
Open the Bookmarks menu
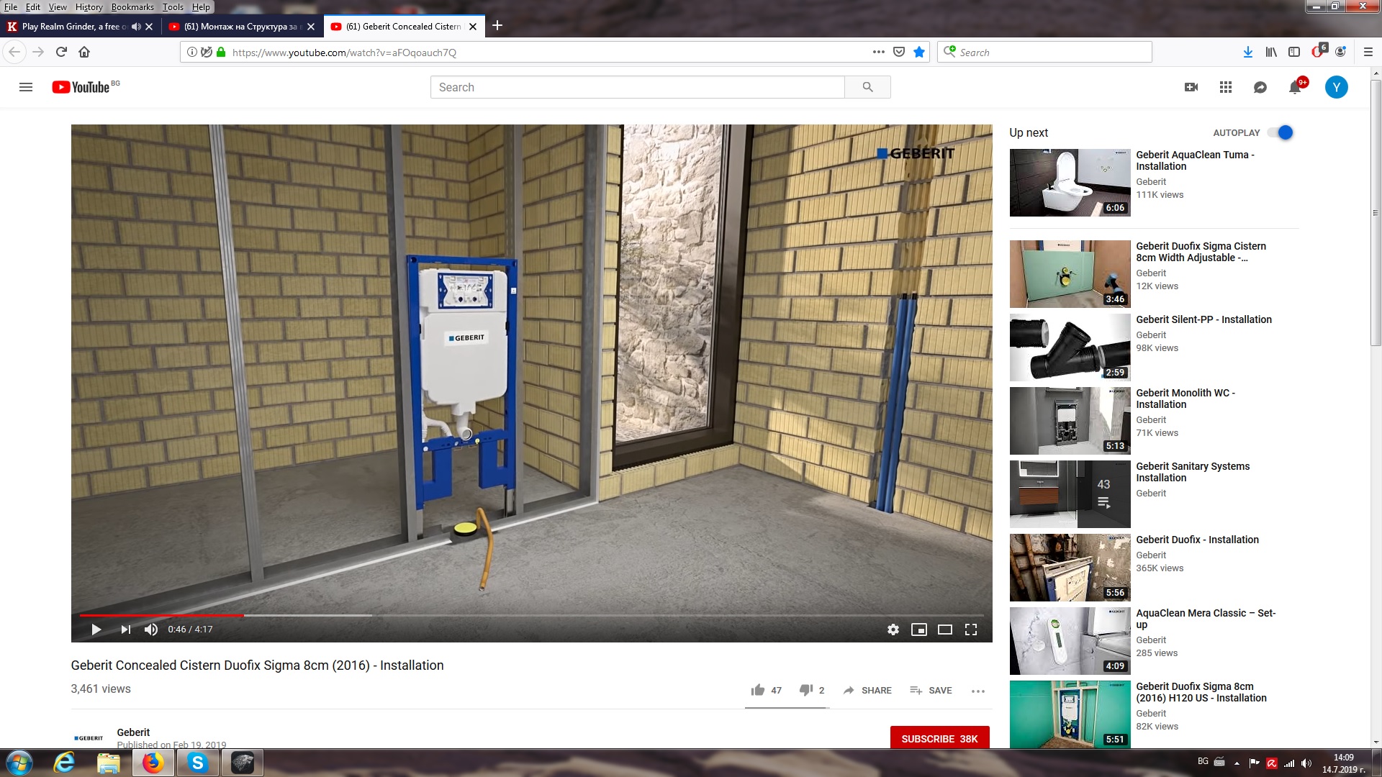coord(132,7)
